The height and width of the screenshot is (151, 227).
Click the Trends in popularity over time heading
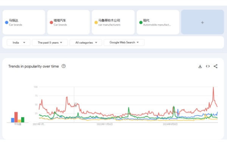click(x=34, y=66)
